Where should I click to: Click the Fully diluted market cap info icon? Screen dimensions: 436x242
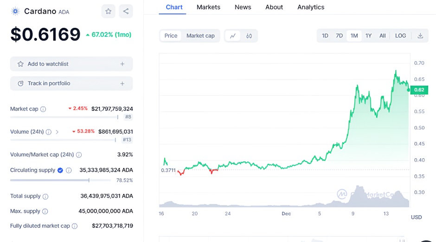75,226
